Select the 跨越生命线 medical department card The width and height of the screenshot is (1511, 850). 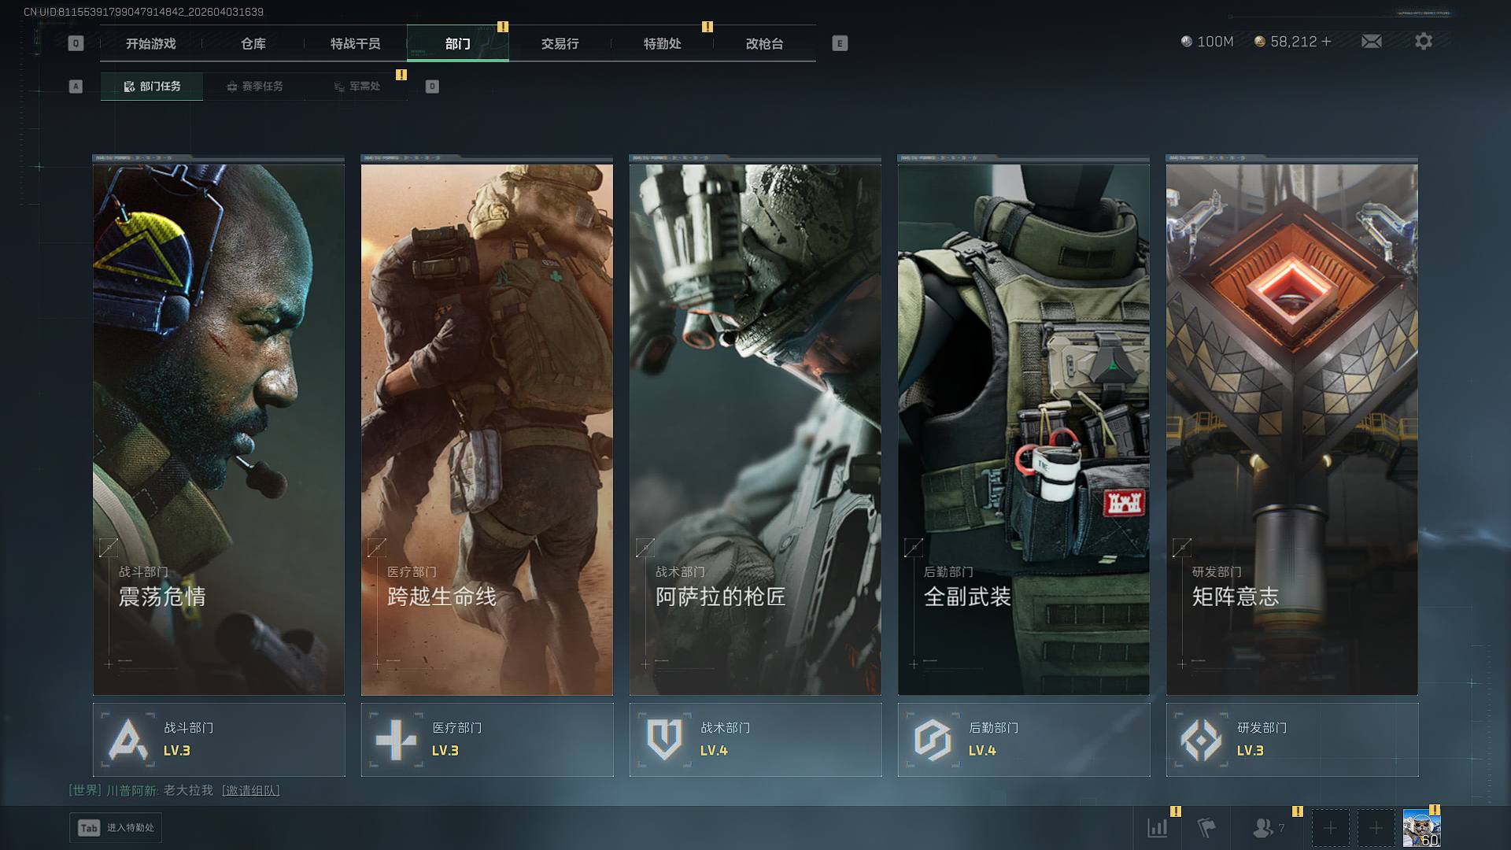[486, 425]
